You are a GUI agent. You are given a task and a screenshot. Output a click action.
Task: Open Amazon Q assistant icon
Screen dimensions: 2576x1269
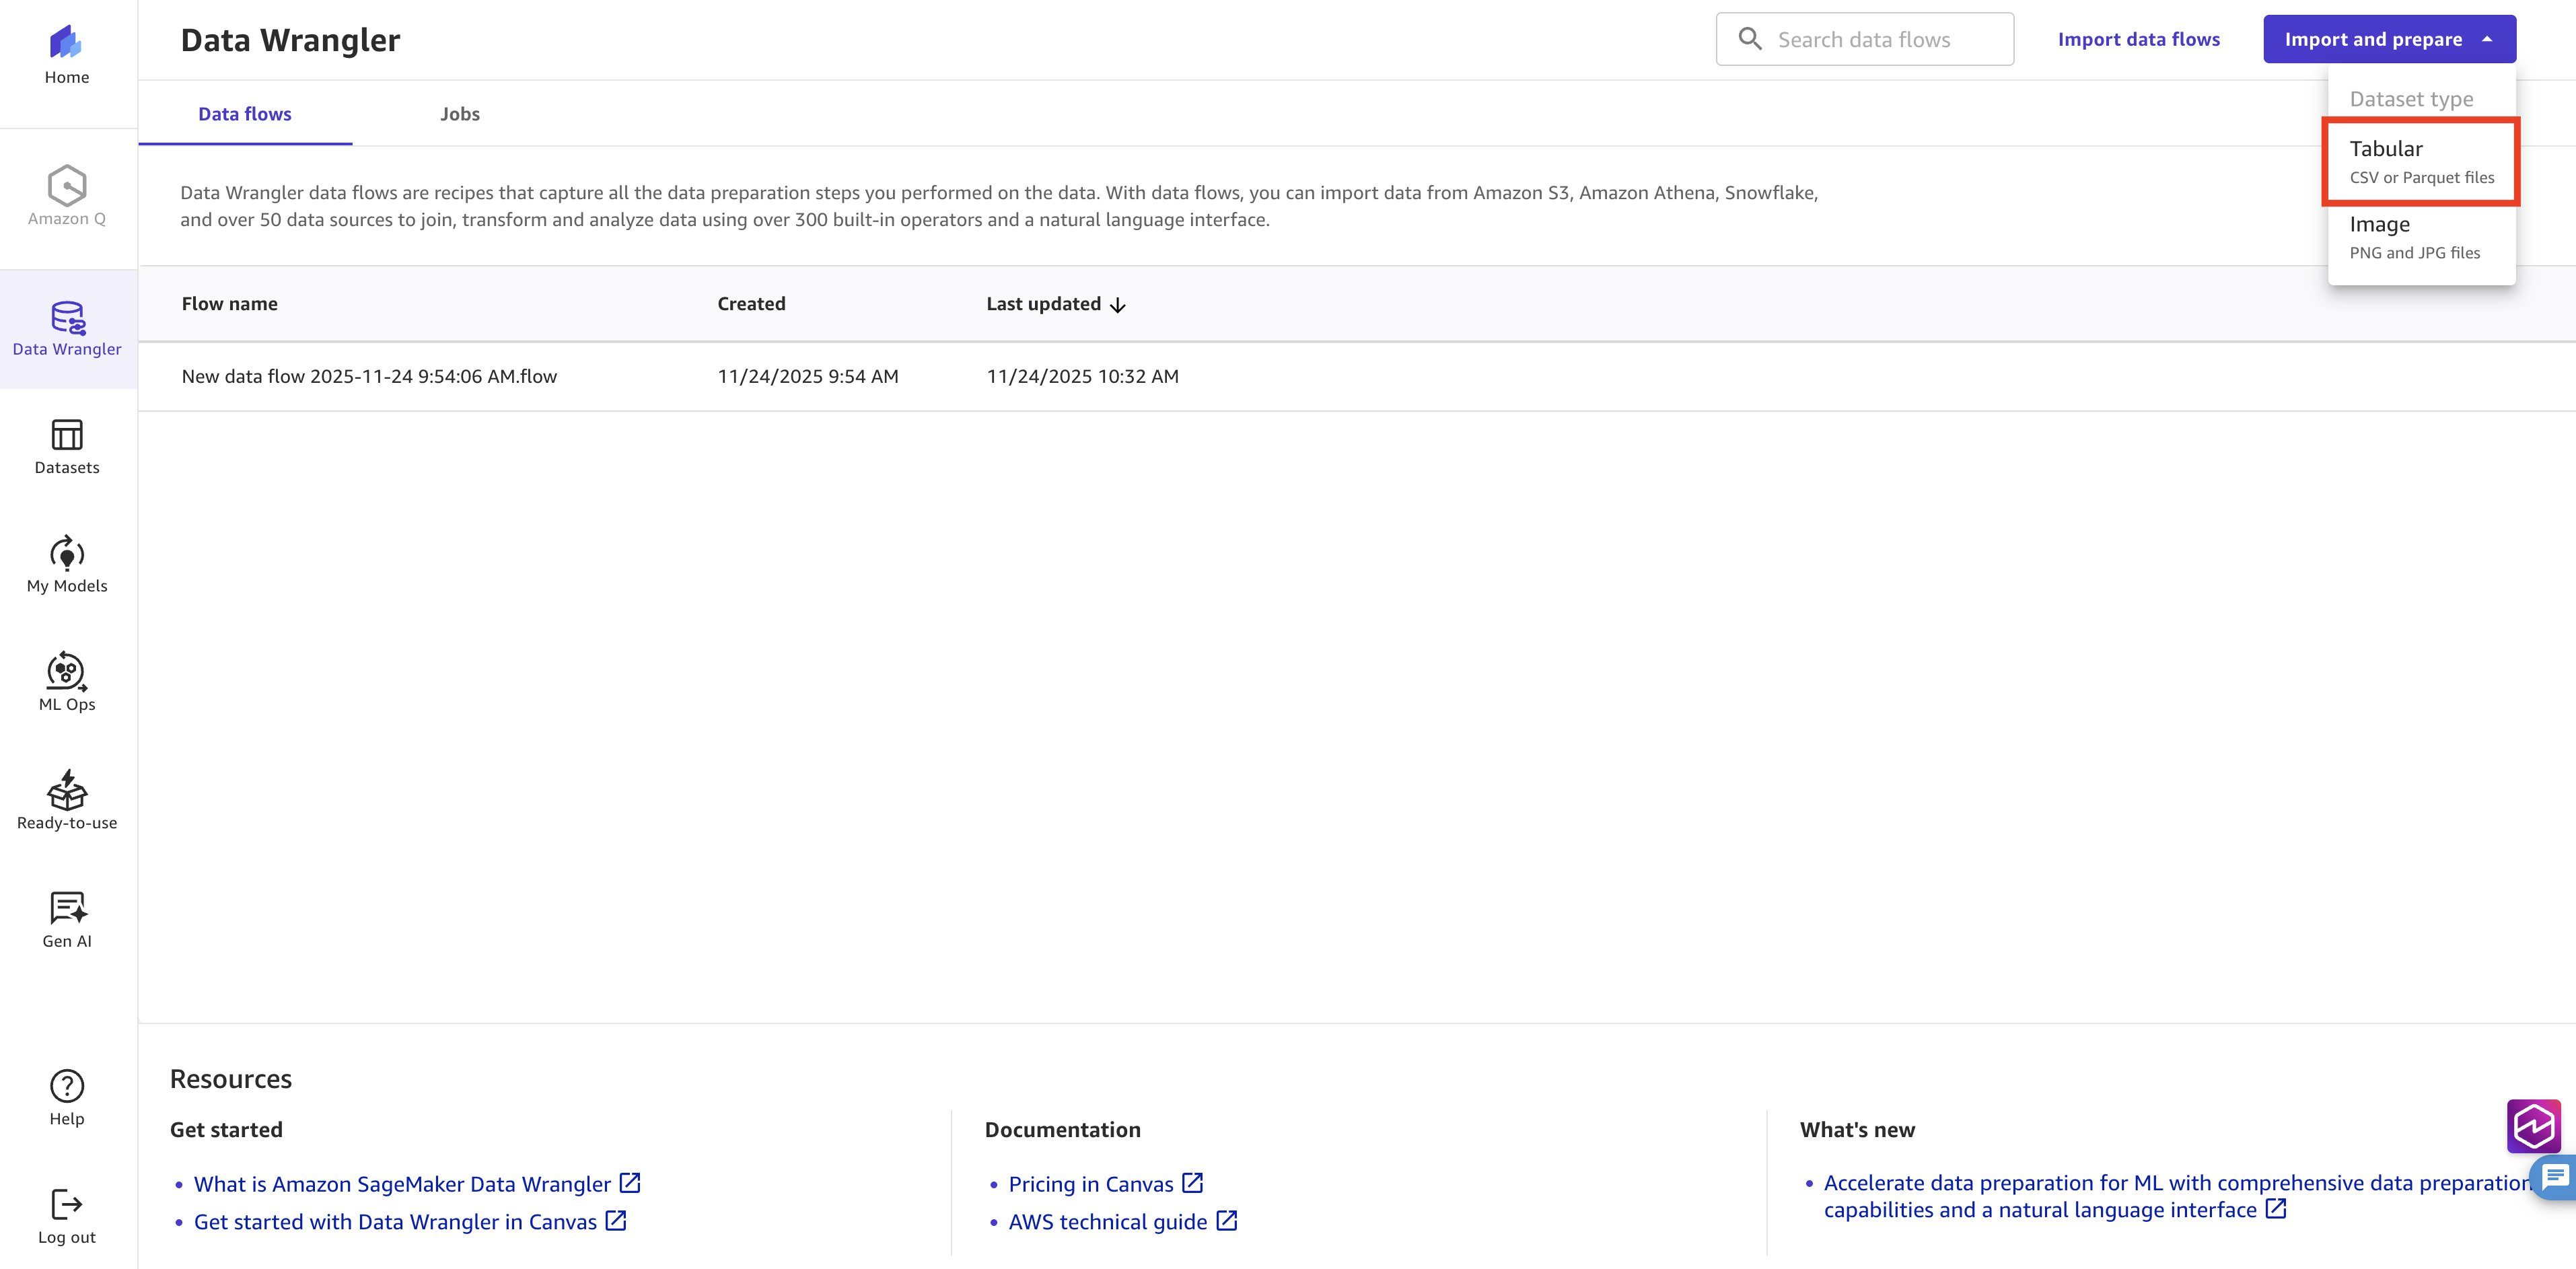66,185
